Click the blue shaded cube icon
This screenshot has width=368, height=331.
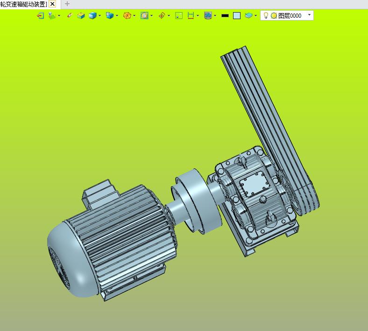pyautogui.click(x=92, y=16)
